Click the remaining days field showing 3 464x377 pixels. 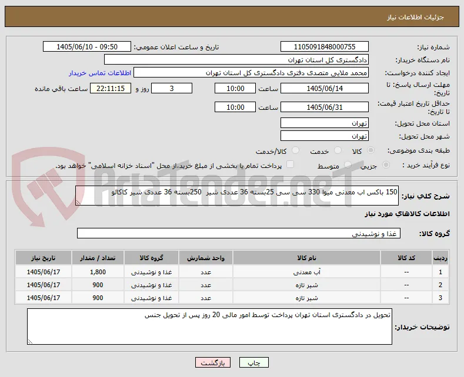[x=172, y=88]
